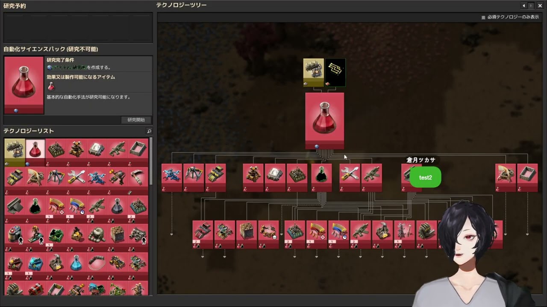The height and width of the screenshot is (307, 547).
Task: Click the technology list scrollbar
Action: (x=151, y=161)
